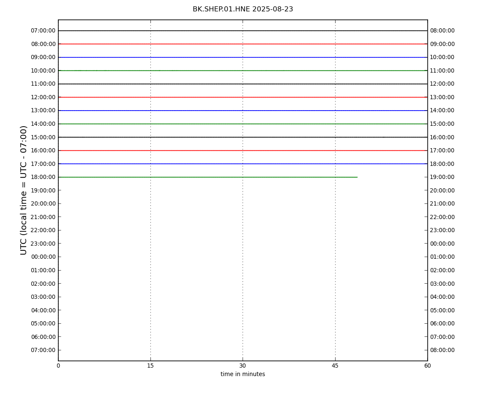Click the right-axis label 16:00:00

point(442,137)
